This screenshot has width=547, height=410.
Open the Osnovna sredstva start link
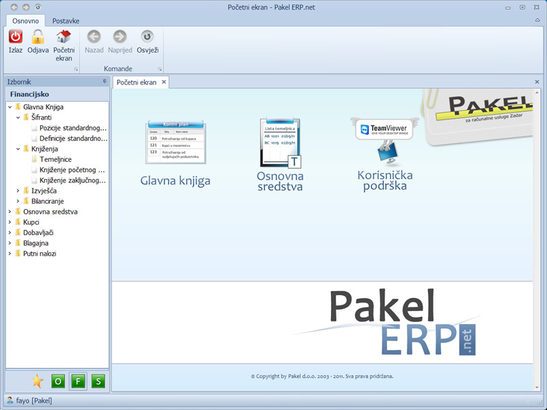(280, 181)
